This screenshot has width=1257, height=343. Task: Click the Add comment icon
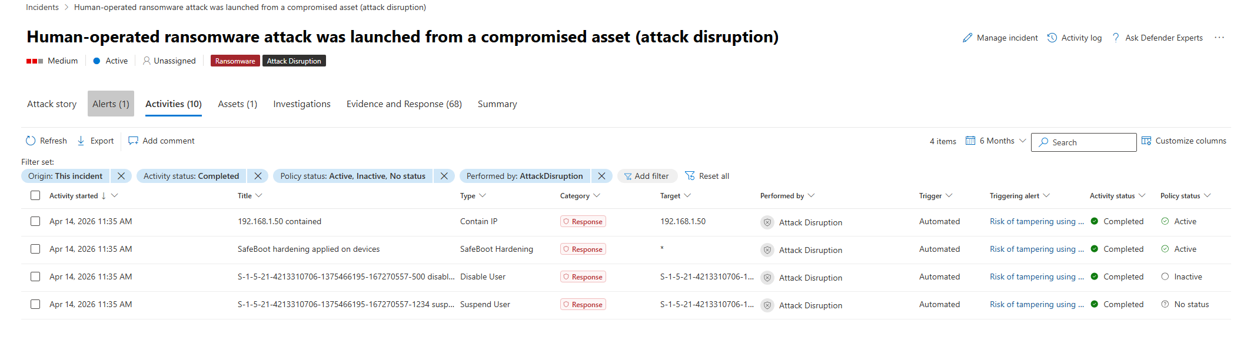pos(134,141)
